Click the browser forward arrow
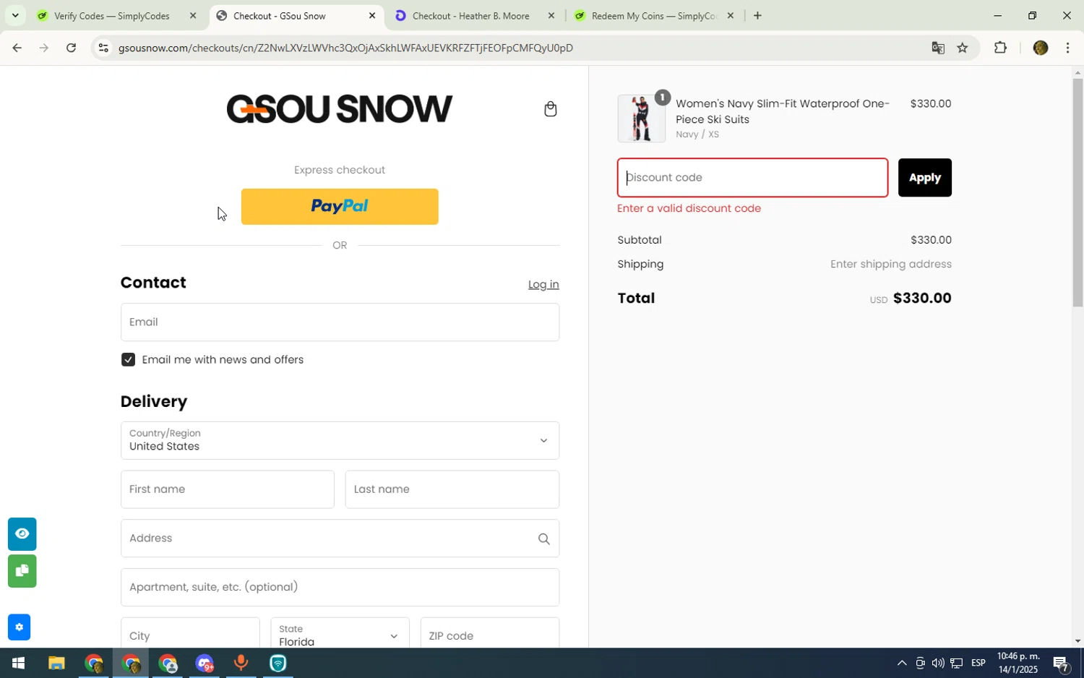 click(44, 48)
